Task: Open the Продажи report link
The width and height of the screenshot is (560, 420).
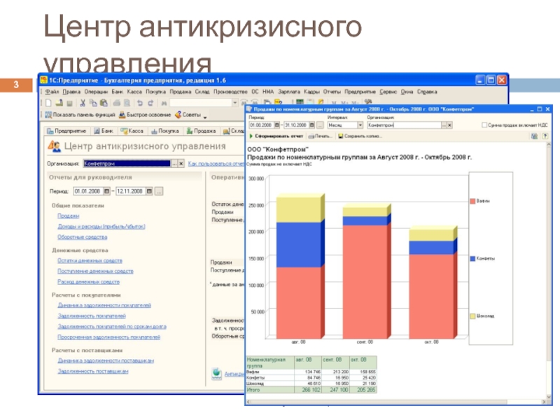Action: coord(68,216)
